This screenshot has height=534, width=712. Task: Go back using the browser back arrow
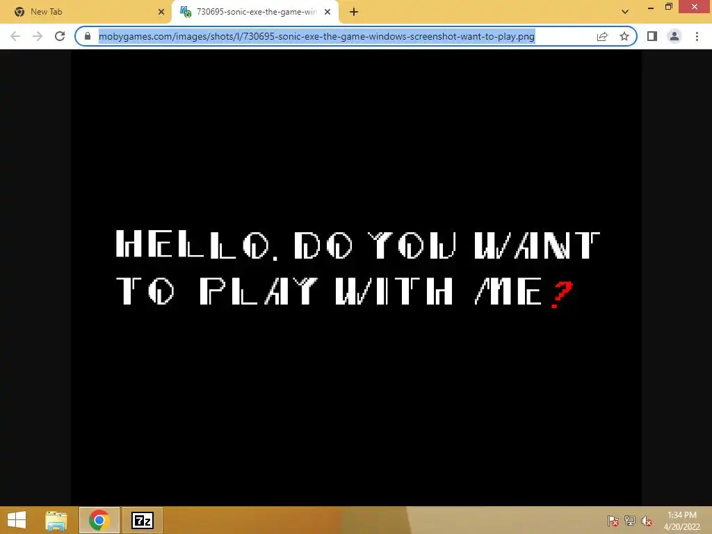coord(15,36)
